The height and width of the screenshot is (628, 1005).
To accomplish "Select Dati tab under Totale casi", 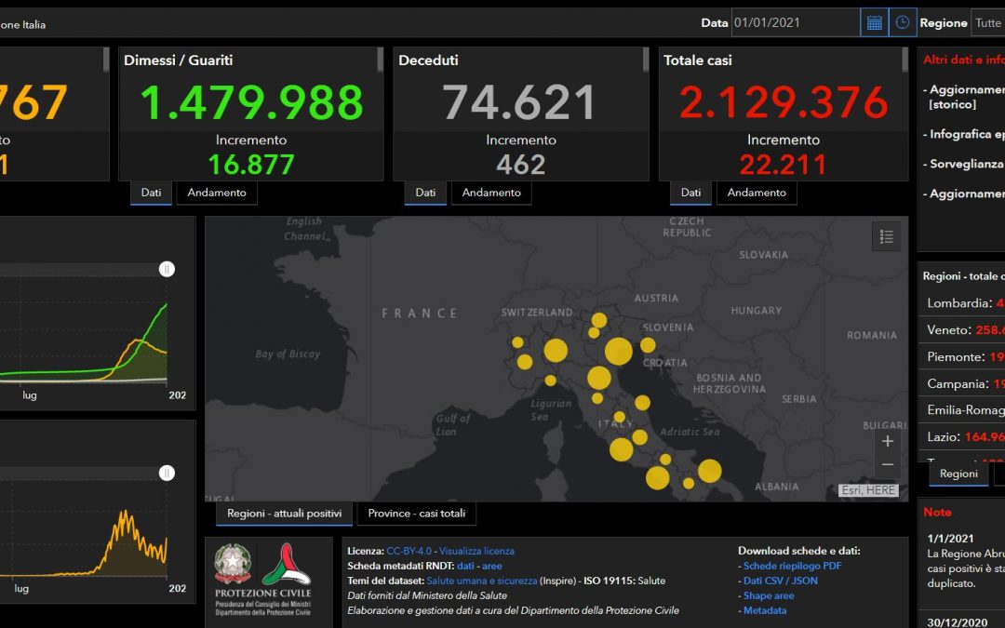I will pos(690,193).
